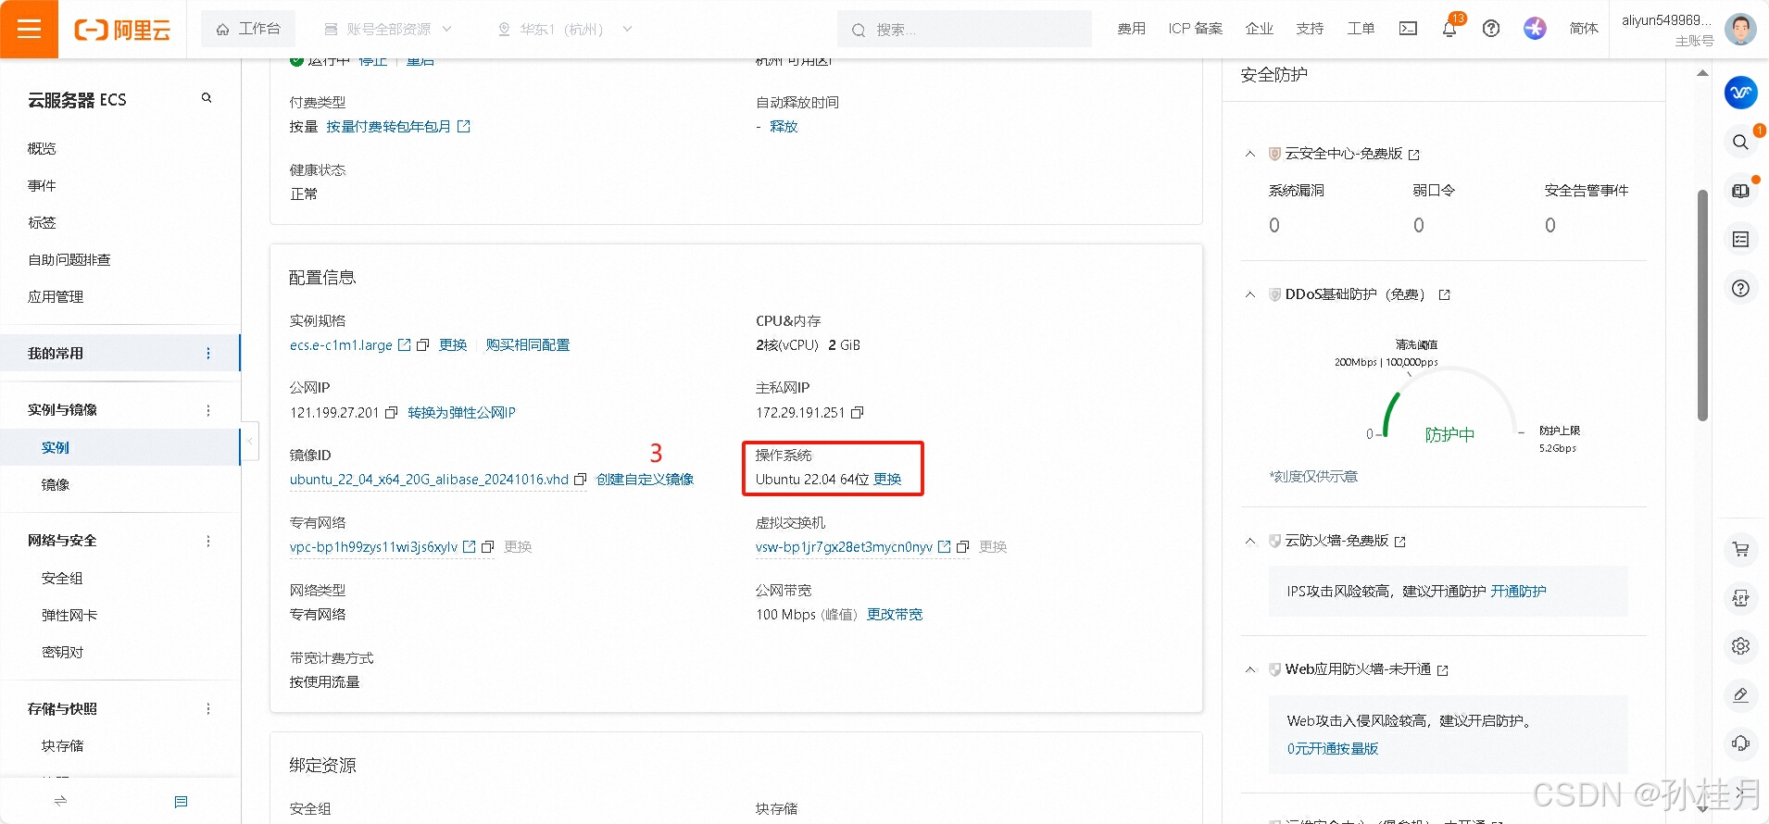Click into the top search field

pyautogui.click(x=964, y=29)
